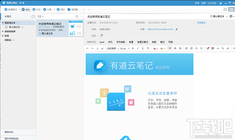The image size is (235, 140).
Task: Delete the note with the 删除 button
Action: click(26, 9)
